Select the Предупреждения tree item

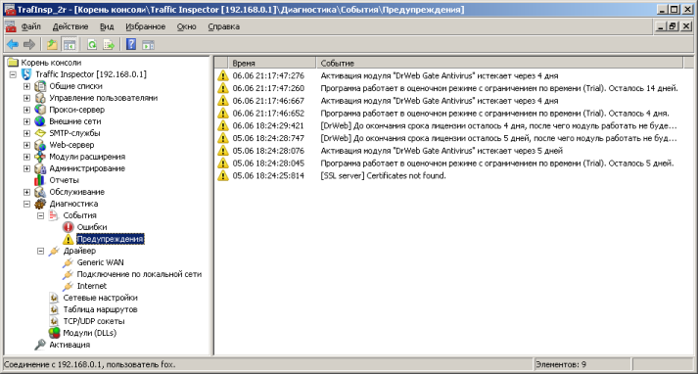click(x=110, y=239)
